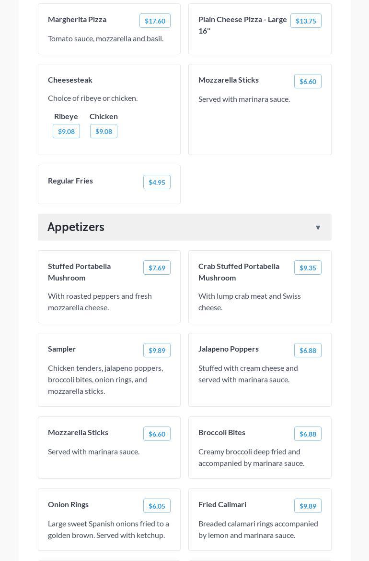Viewport: 369px width, 561px height.
Task: Add Onion Rings for $6.05
Action: (x=157, y=506)
